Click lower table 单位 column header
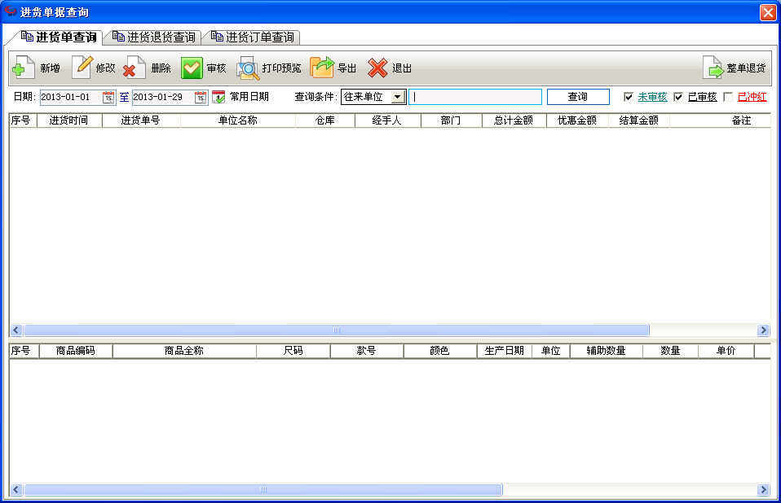781x503 pixels. (550, 351)
